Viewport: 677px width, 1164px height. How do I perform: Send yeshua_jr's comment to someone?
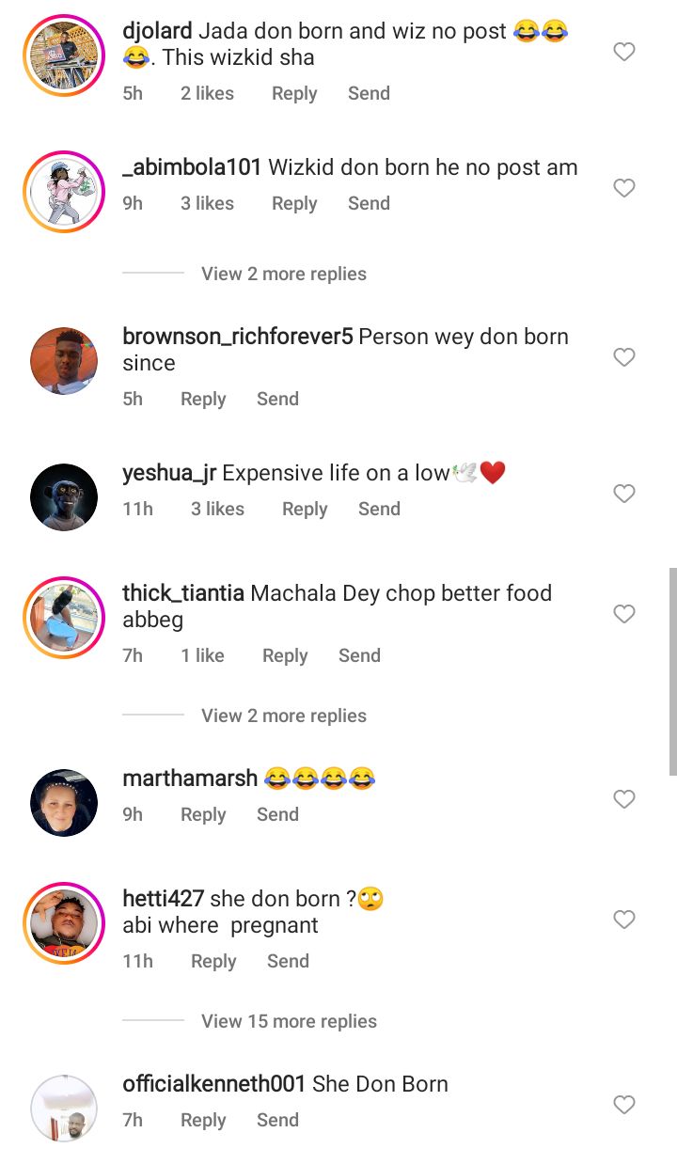379,509
